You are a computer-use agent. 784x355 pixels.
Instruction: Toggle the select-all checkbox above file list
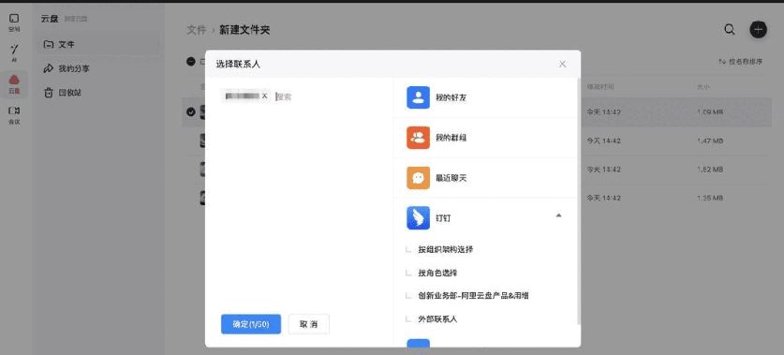(x=190, y=62)
